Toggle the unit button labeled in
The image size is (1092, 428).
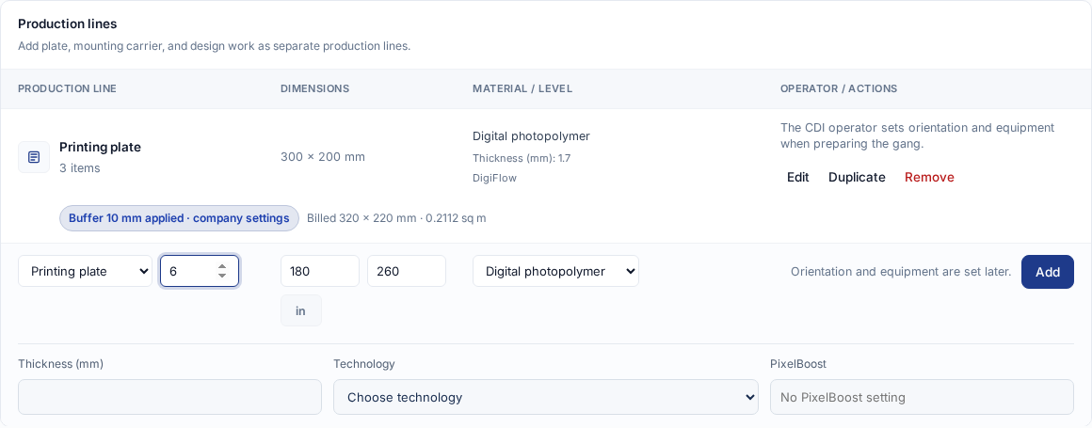tap(301, 311)
